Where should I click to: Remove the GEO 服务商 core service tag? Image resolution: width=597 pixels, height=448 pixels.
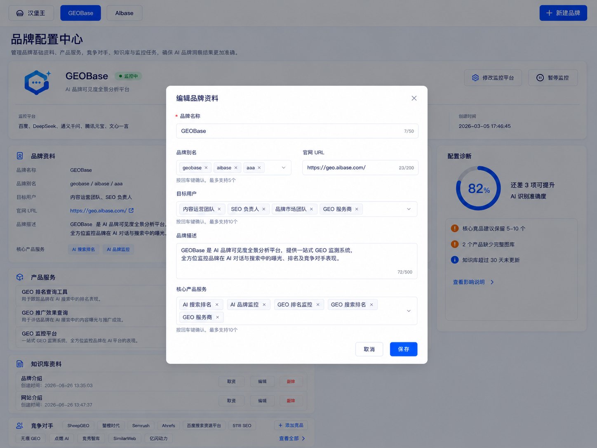218,317
